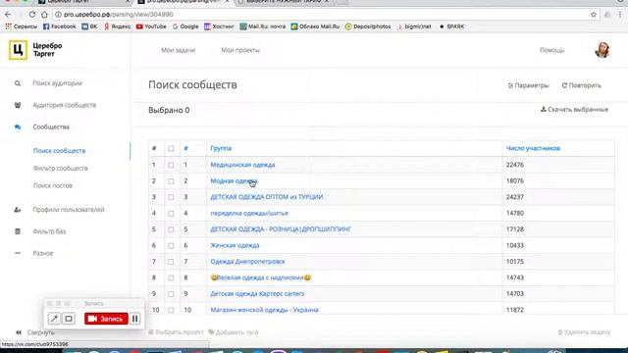628x353 pixels.
Task: Open the Яндекс bookmark
Action: (118, 26)
